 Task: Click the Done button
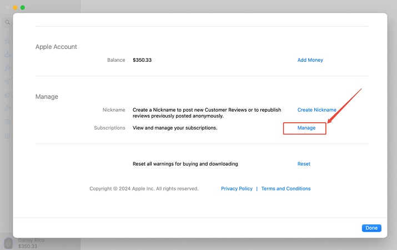click(x=371, y=228)
